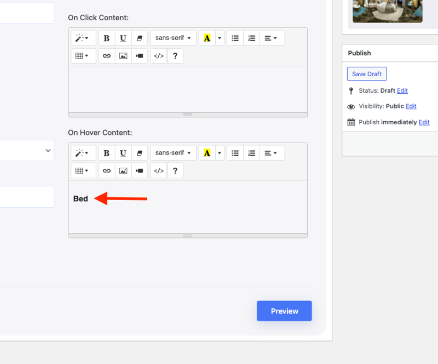Grab On Hover editor resize handle
Screen dimensions: 438x364
coord(188,236)
